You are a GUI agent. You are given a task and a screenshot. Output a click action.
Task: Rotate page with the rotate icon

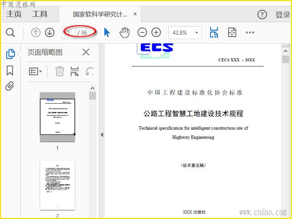[x=89, y=71]
